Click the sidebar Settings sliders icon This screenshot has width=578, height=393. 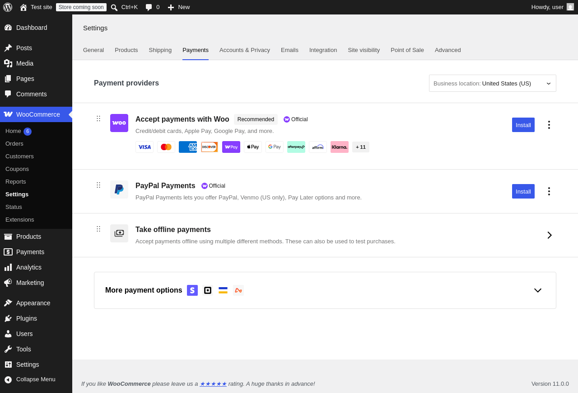(8, 365)
